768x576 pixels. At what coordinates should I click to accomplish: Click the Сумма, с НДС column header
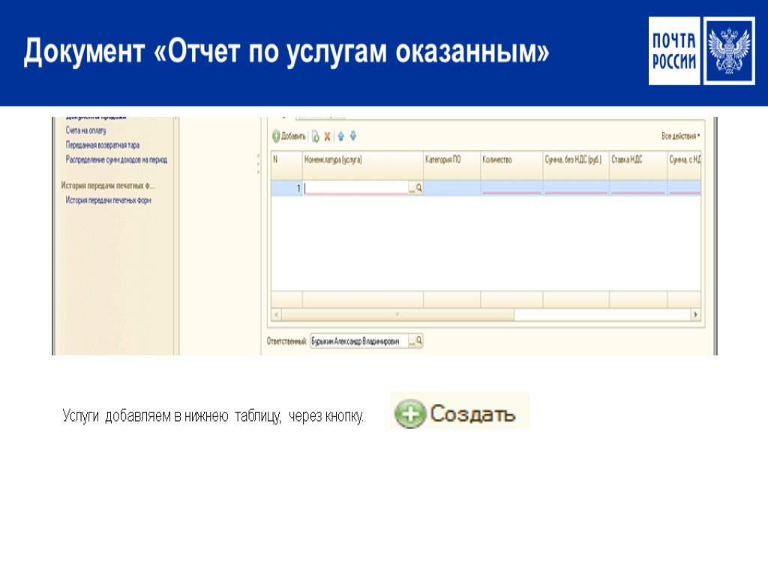[x=684, y=166]
